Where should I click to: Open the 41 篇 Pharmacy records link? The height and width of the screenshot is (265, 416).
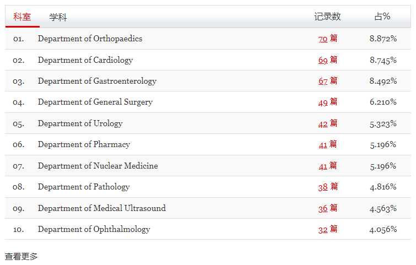(x=328, y=144)
